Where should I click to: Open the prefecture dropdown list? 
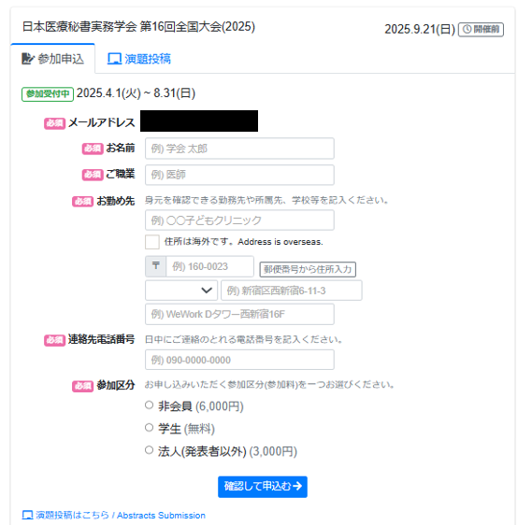tap(181, 291)
